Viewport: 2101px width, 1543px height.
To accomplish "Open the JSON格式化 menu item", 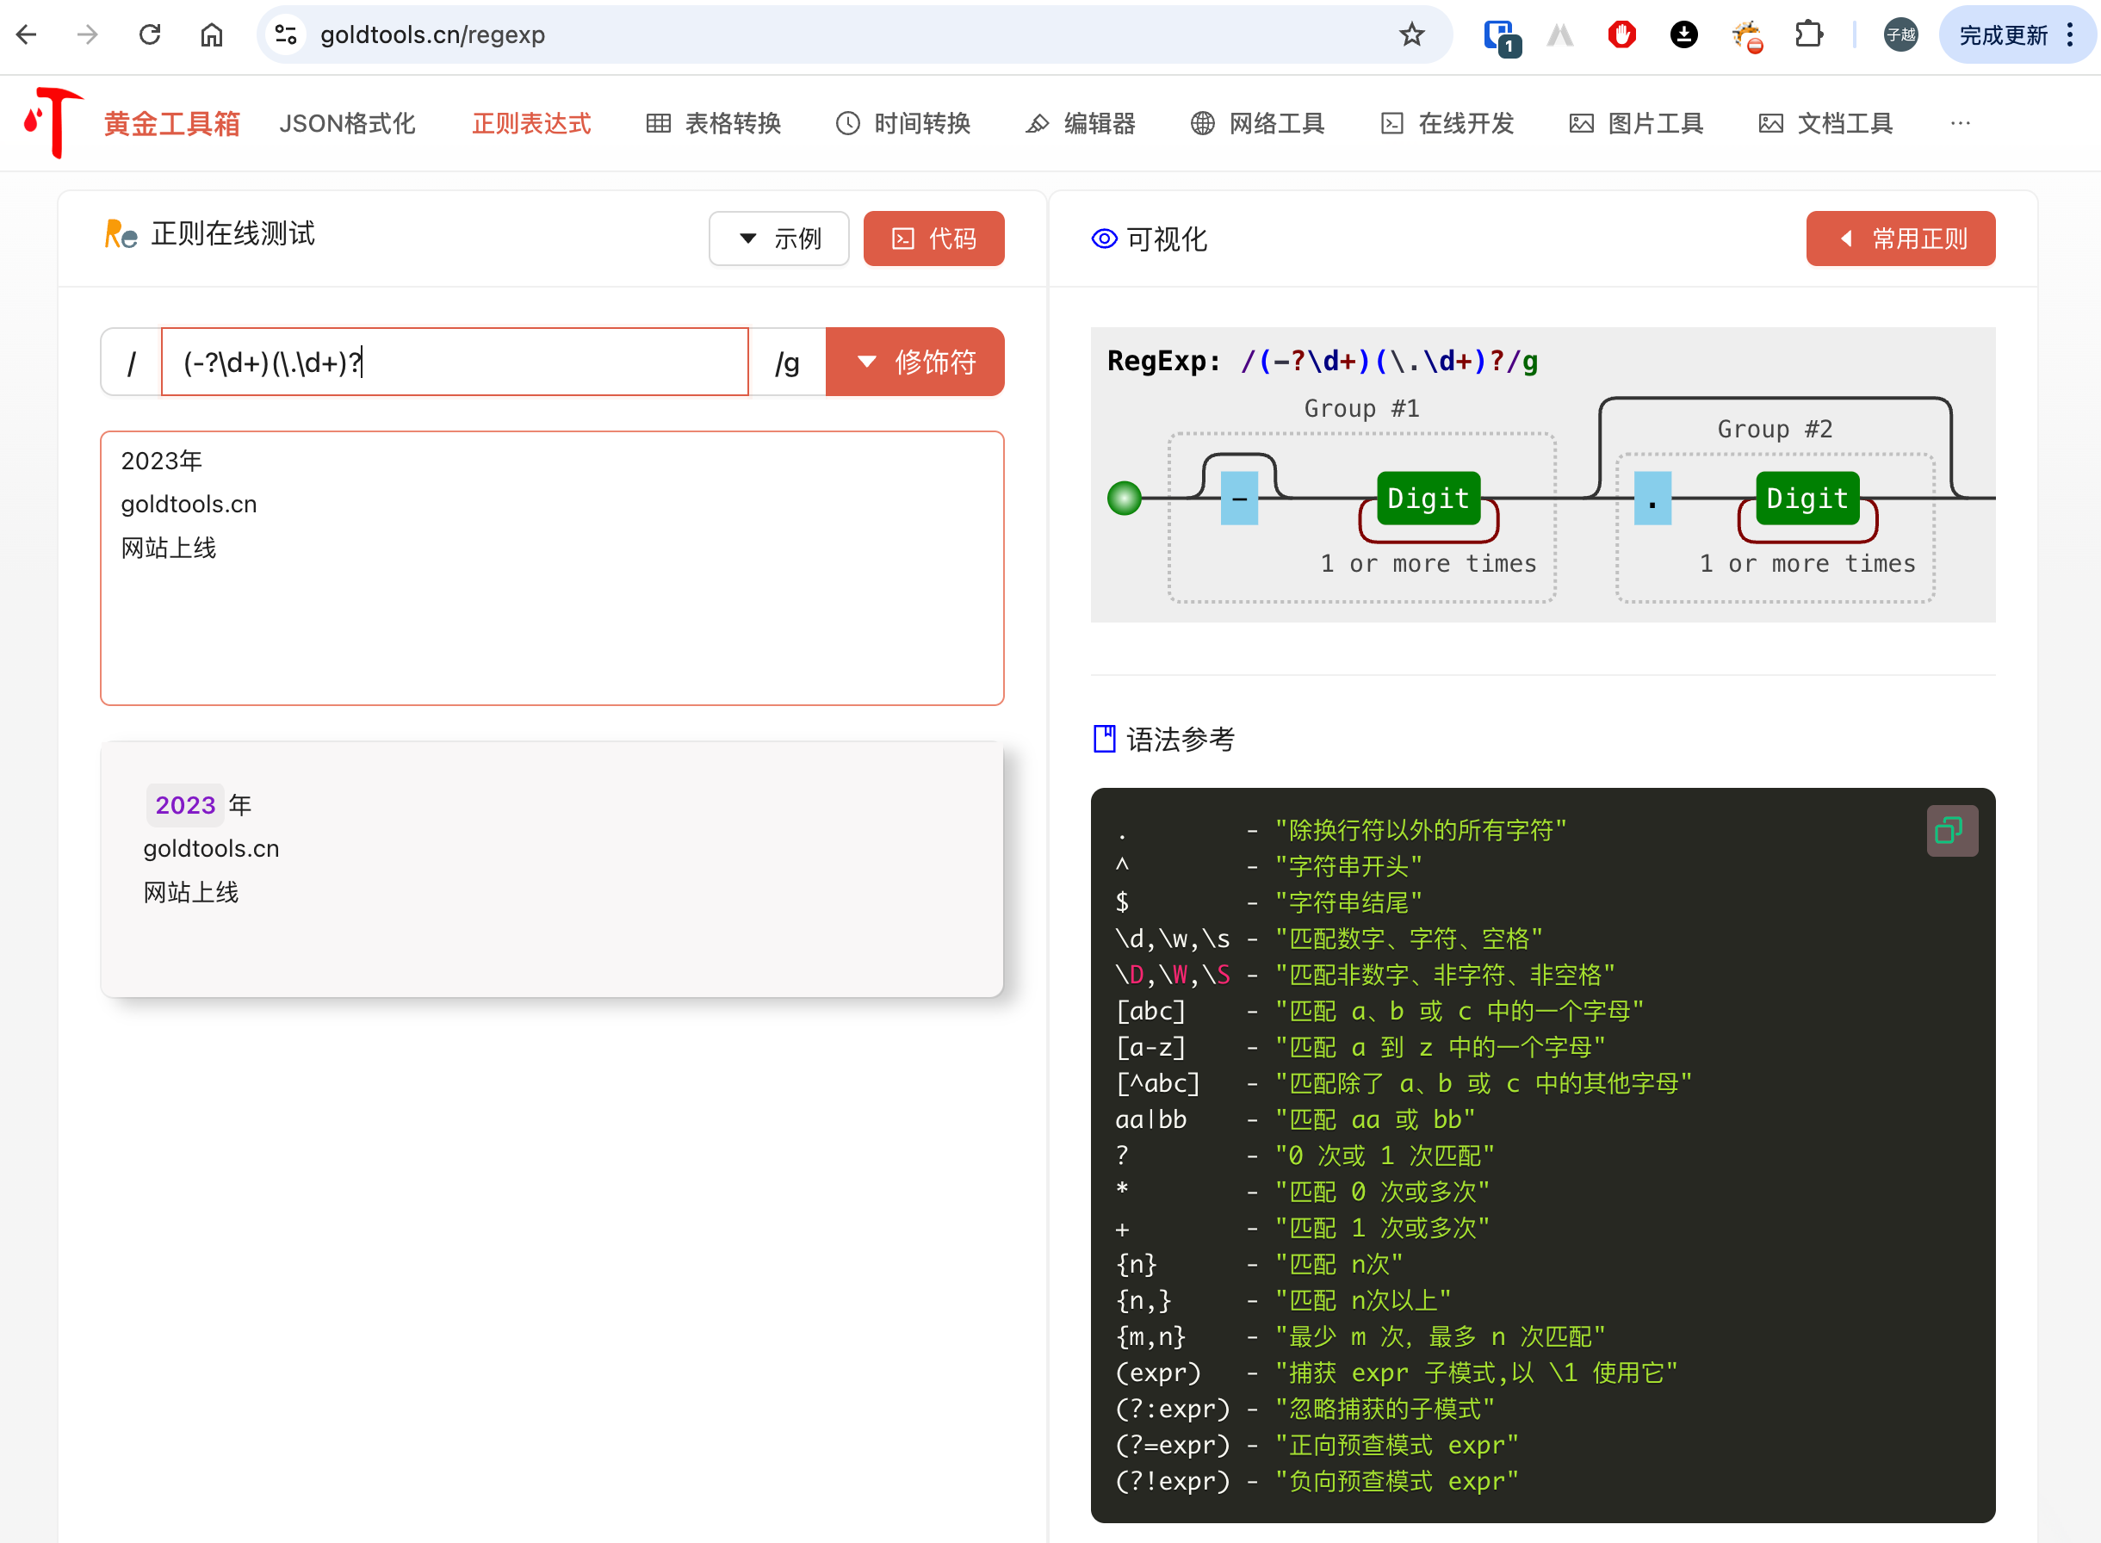I will (347, 123).
